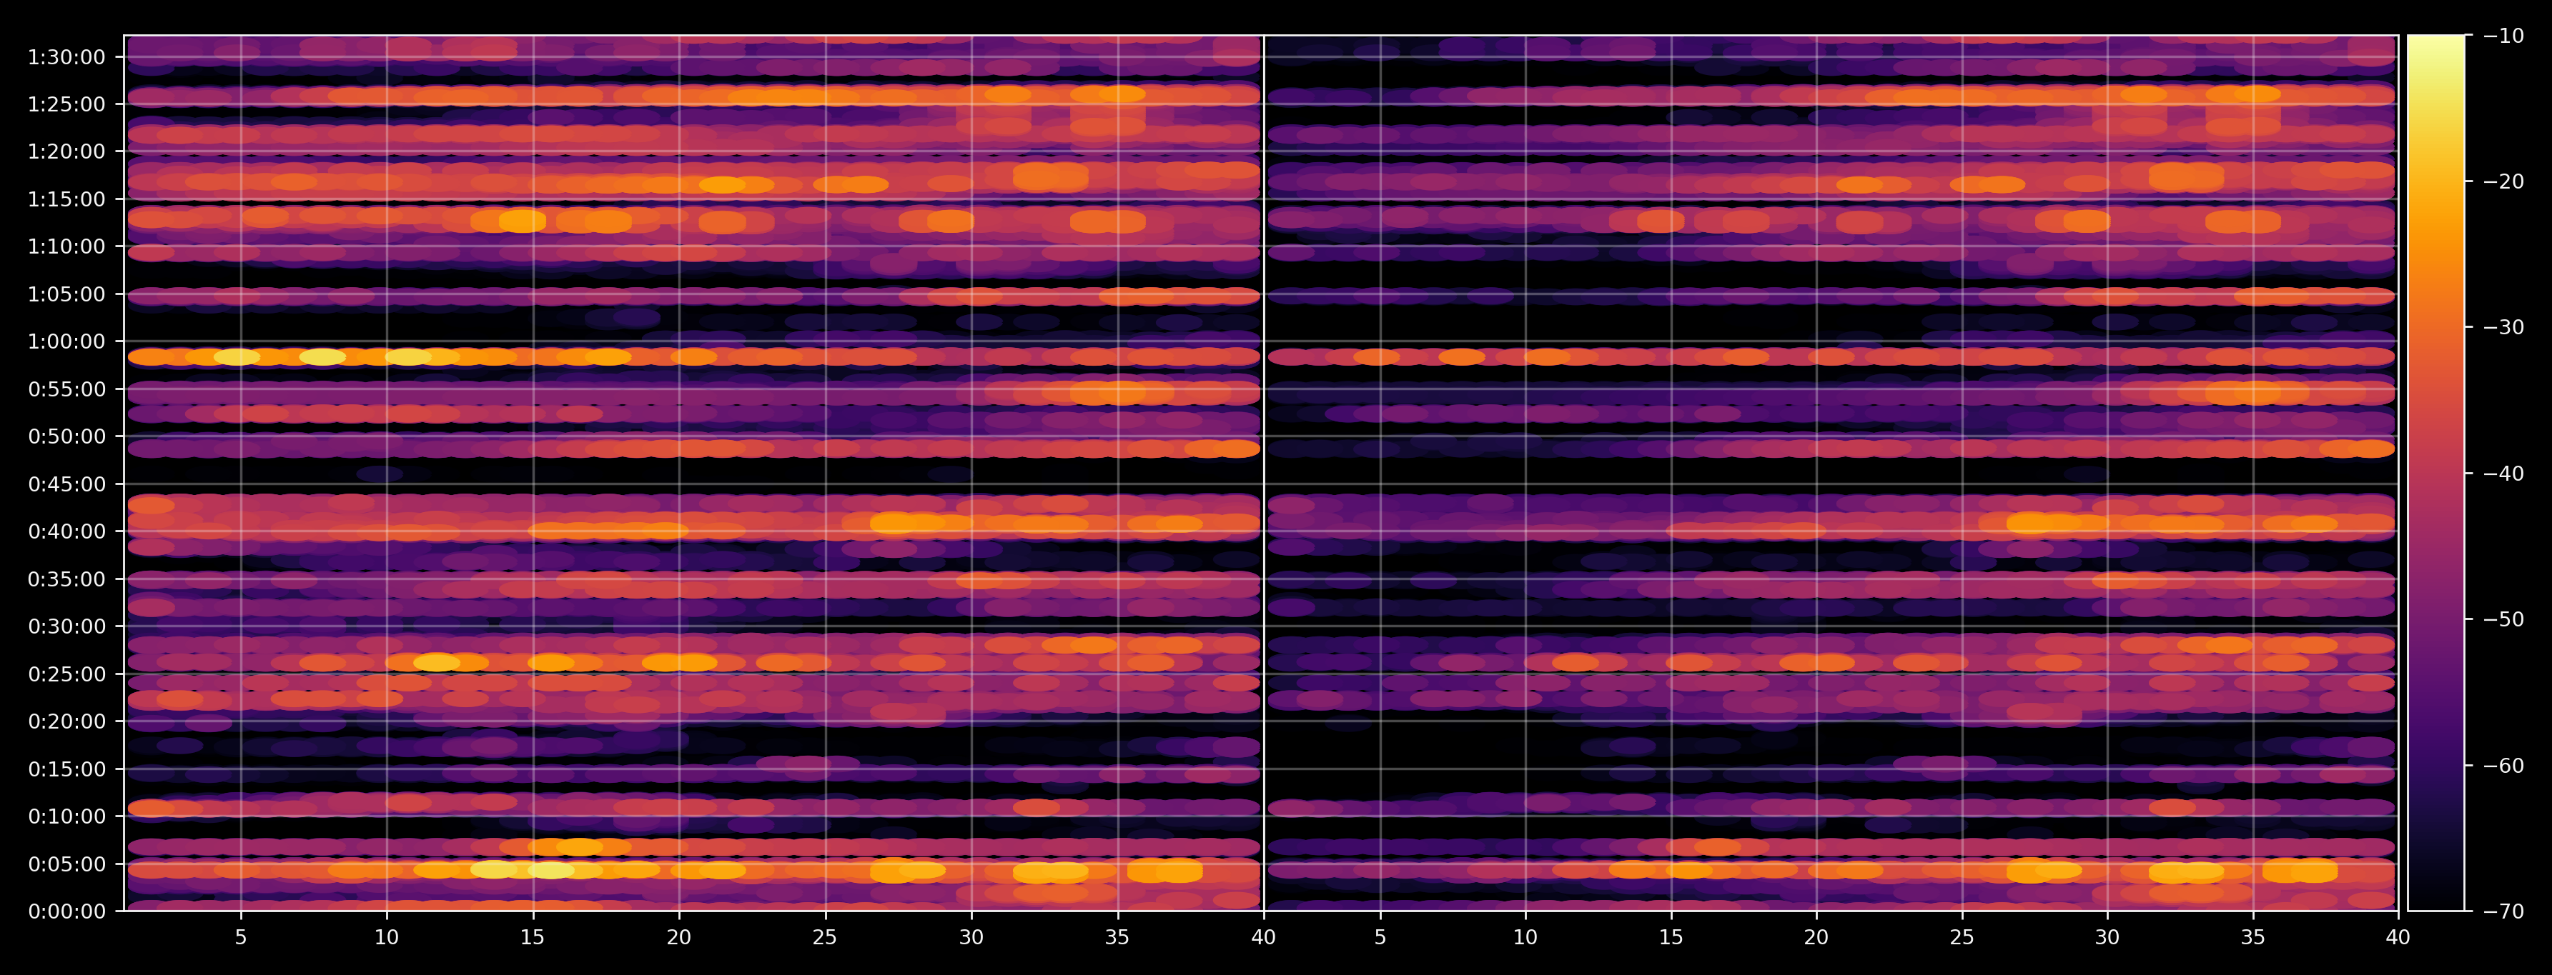The height and width of the screenshot is (975, 2552).
Task: Select the colorbar tick −40
Action: pos(2503,473)
